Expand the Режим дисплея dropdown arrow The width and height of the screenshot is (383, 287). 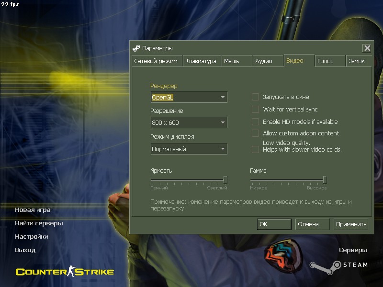223,149
